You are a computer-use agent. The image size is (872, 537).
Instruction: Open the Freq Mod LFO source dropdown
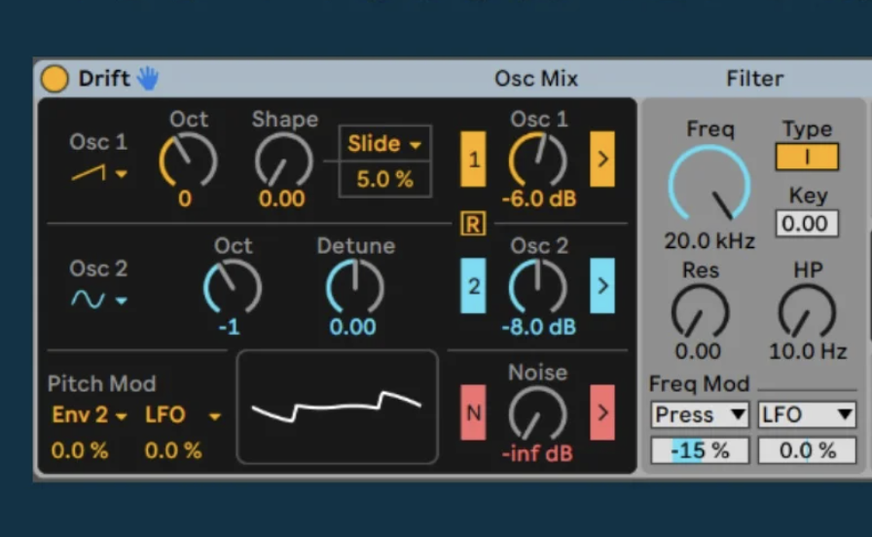pos(807,414)
